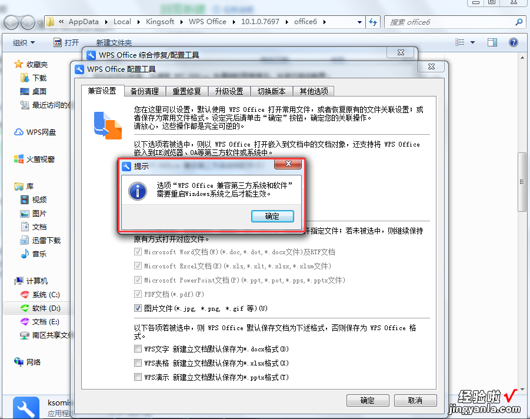
Task: Click the blue-orange file conversion icon
Action: [108, 125]
